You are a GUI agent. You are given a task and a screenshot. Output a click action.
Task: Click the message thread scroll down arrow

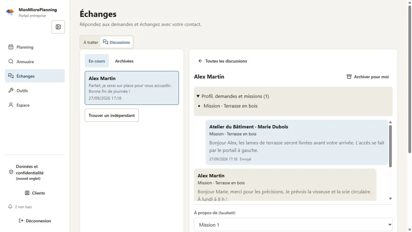[x=391, y=199]
